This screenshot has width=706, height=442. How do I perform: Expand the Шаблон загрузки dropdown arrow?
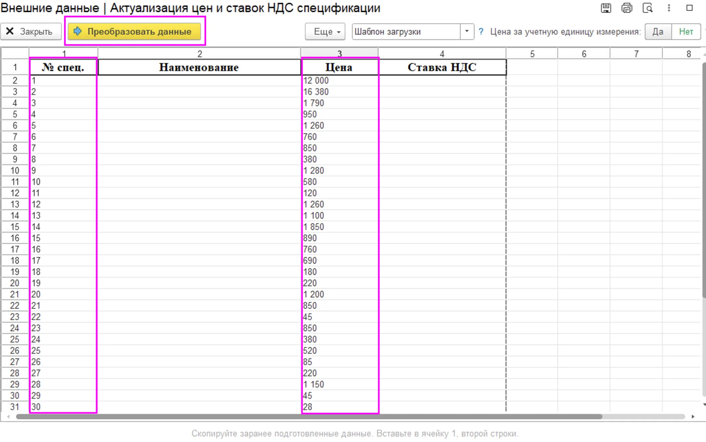[467, 32]
